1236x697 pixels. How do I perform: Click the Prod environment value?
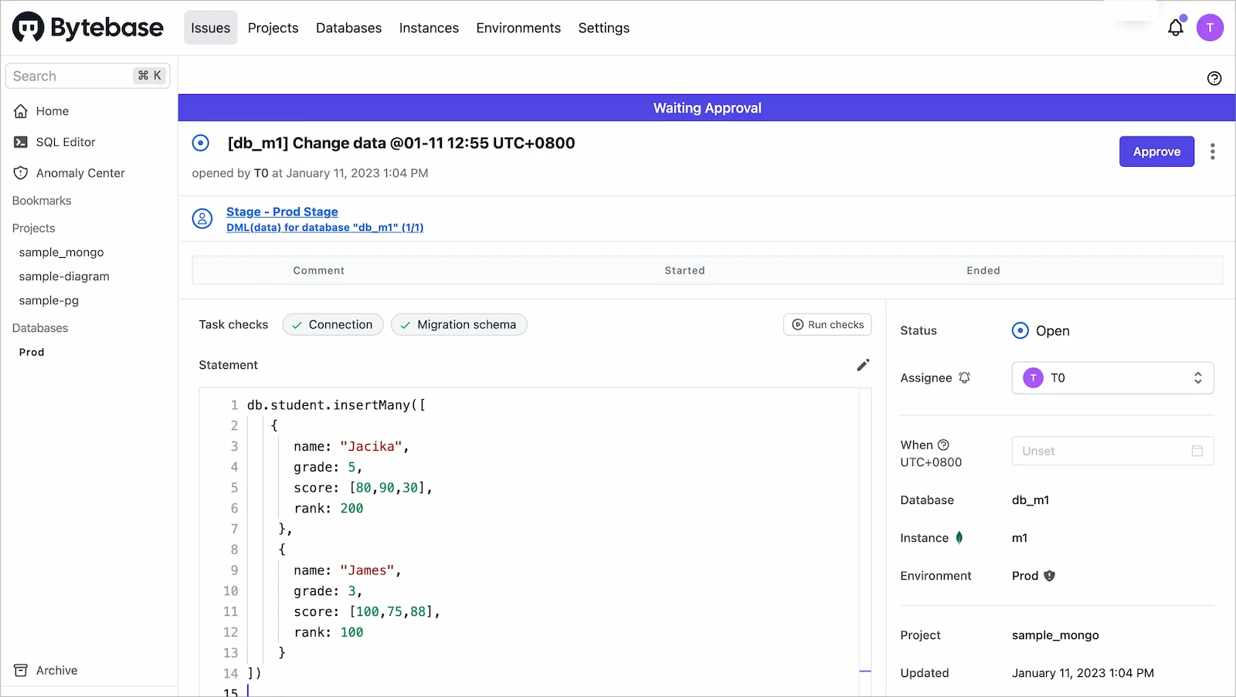point(1025,576)
